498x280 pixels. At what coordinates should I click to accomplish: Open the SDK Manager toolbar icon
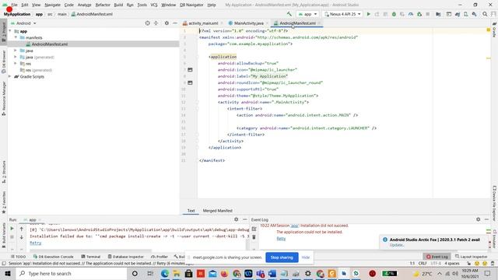(x=474, y=14)
